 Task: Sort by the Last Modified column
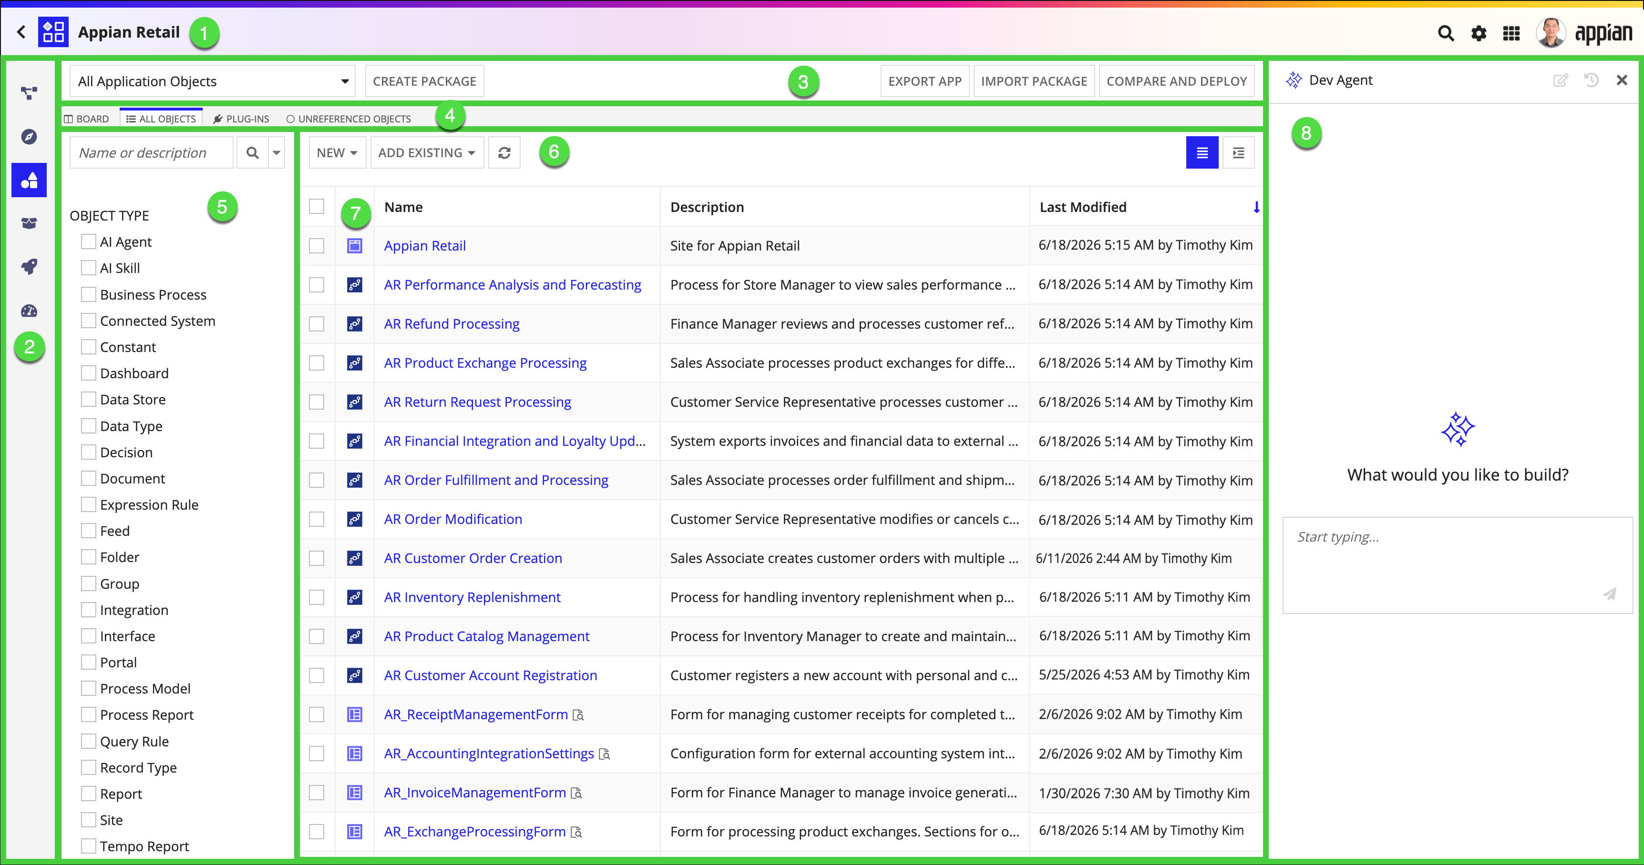click(x=1082, y=207)
